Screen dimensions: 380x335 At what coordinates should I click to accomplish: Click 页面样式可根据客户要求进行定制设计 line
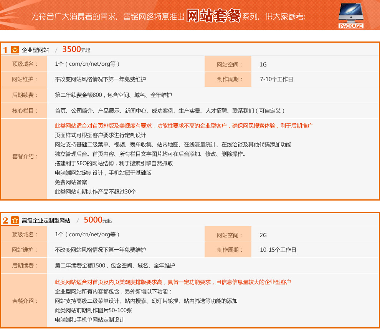[101, 135]
